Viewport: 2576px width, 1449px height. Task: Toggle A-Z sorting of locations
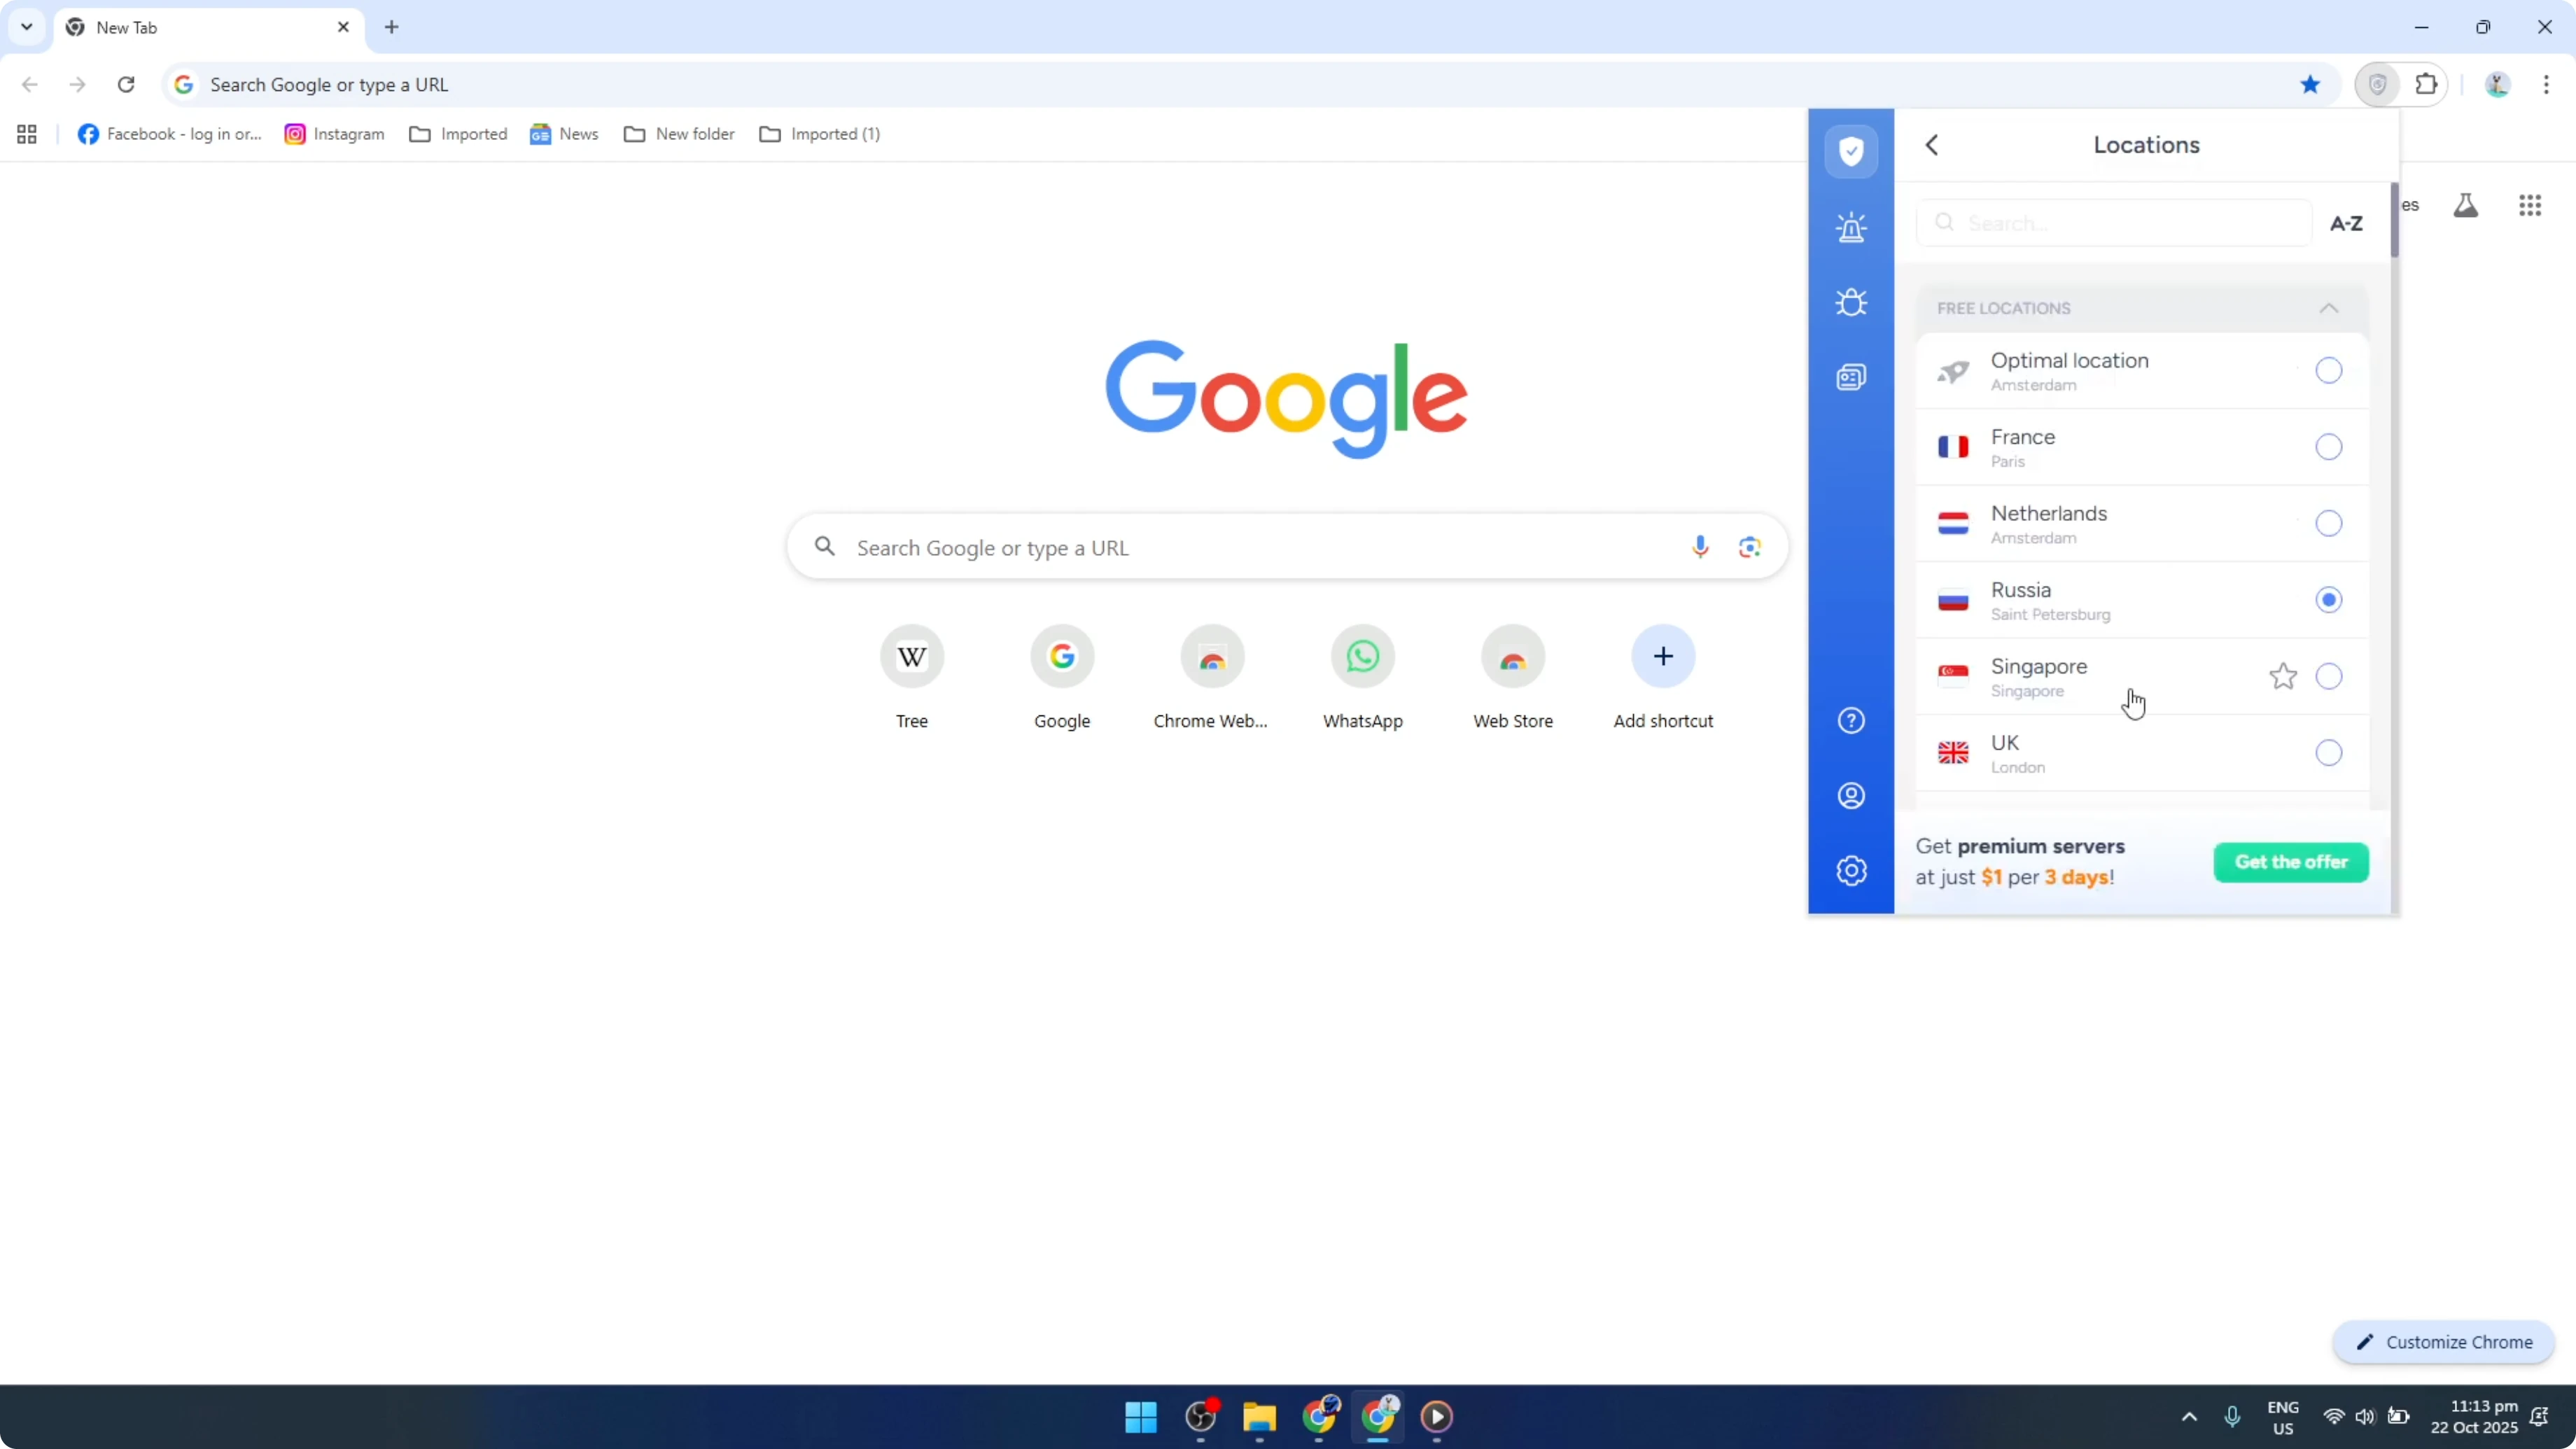2346,224
